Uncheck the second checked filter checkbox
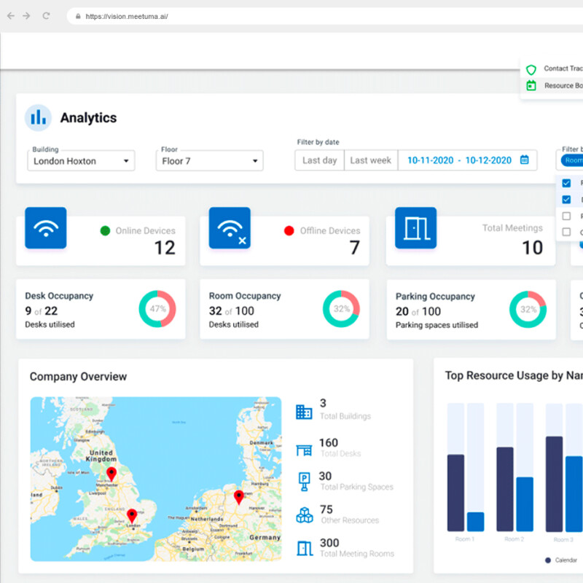The height and width of the screenshot is (583, 583). [566, 200]
